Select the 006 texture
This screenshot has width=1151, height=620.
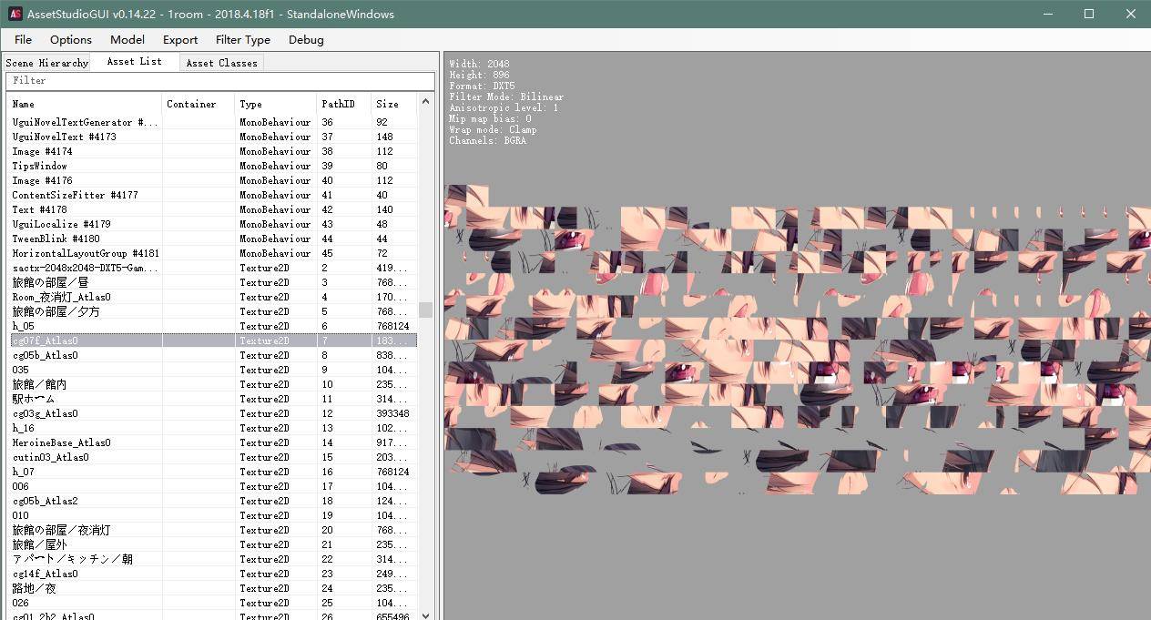tap(212, 486)
